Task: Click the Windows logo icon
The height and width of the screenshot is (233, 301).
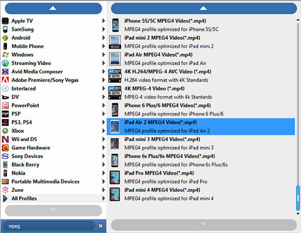Action: (6, 55)
